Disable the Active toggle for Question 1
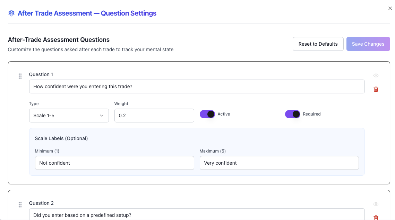This screenshot has width=395, height=220. 207,114
